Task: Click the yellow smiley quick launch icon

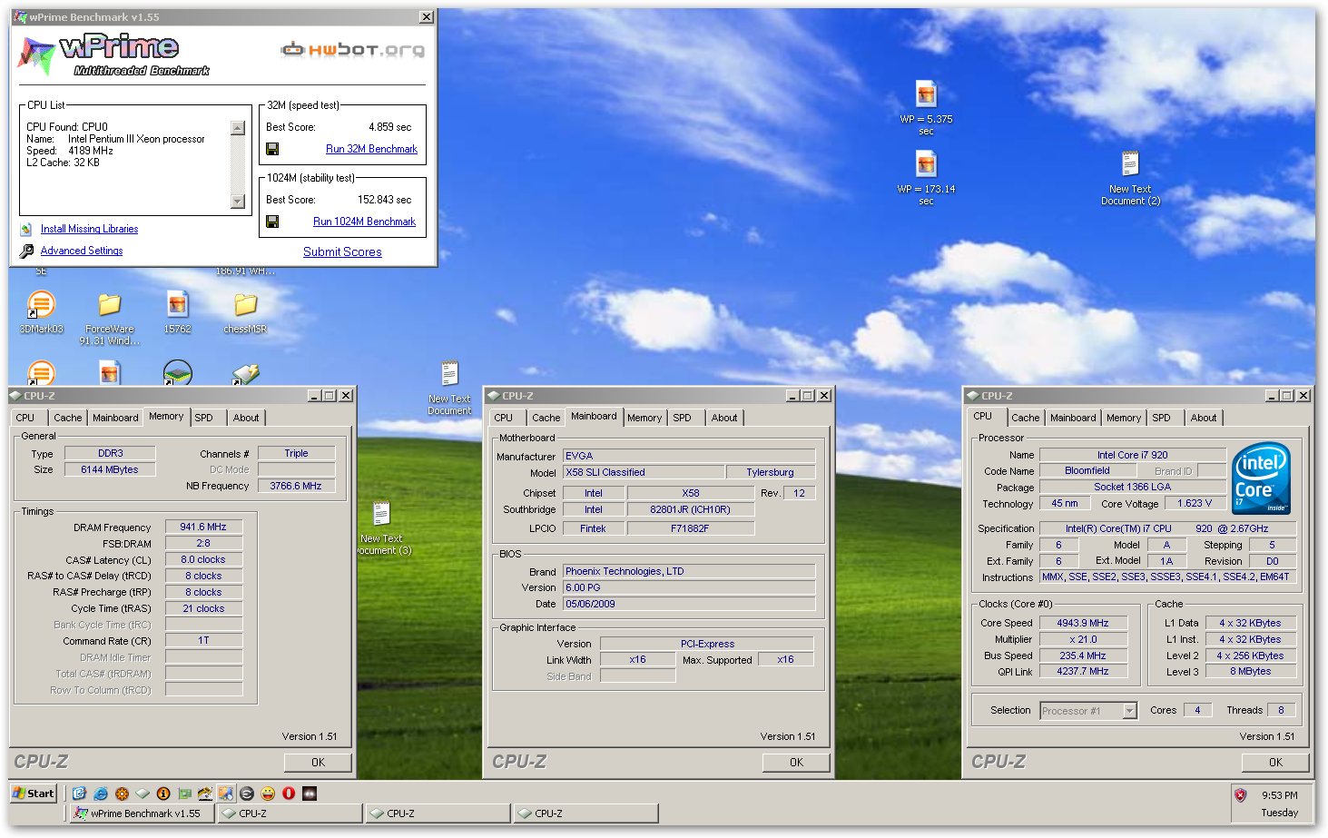Action: coord(268,794)
